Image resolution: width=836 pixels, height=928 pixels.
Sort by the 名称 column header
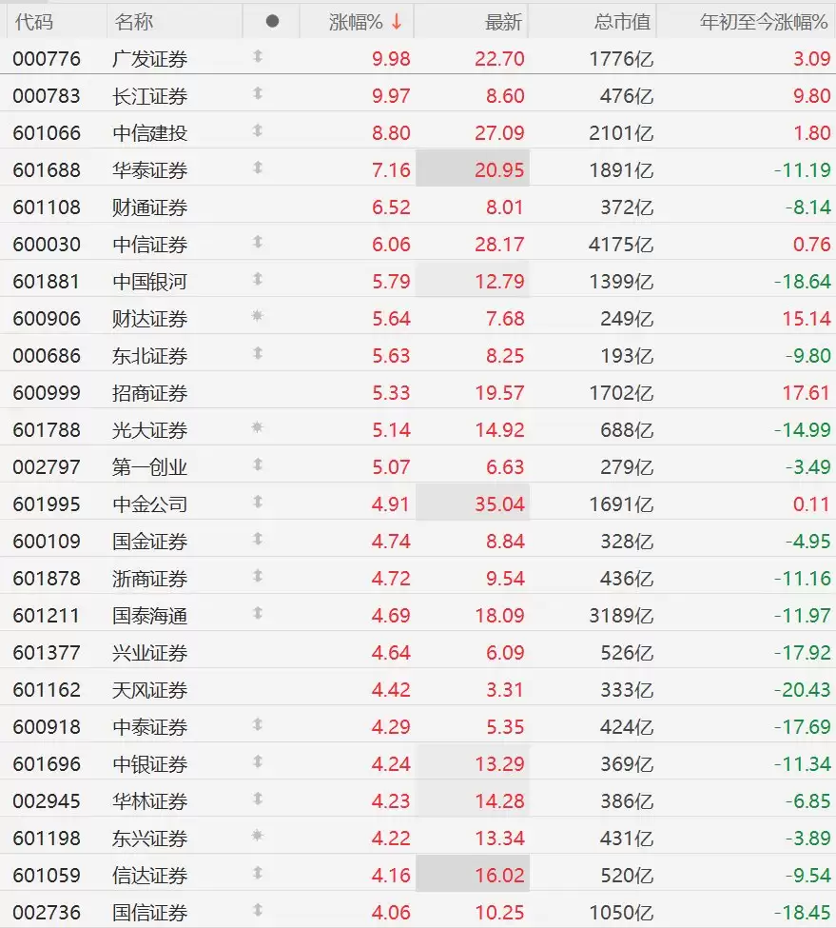[134, 22]
